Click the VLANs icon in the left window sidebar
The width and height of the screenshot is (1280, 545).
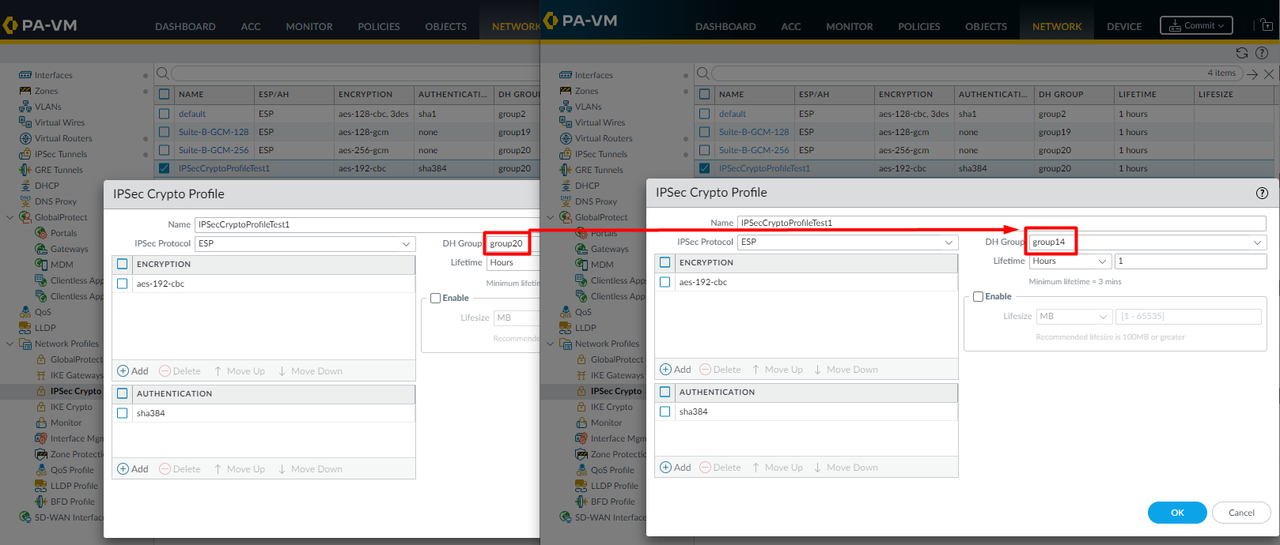(x=25, y=107)
